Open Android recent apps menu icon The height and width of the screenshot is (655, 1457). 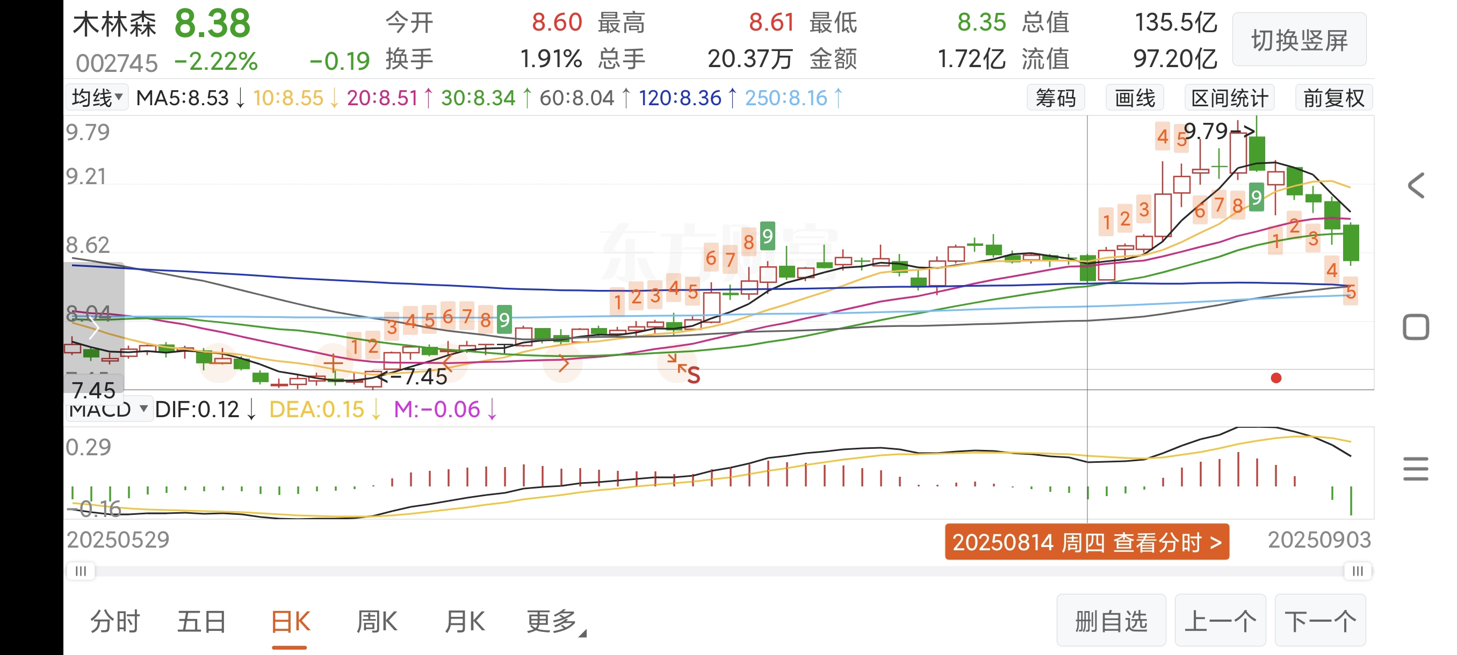(1416, 469)
